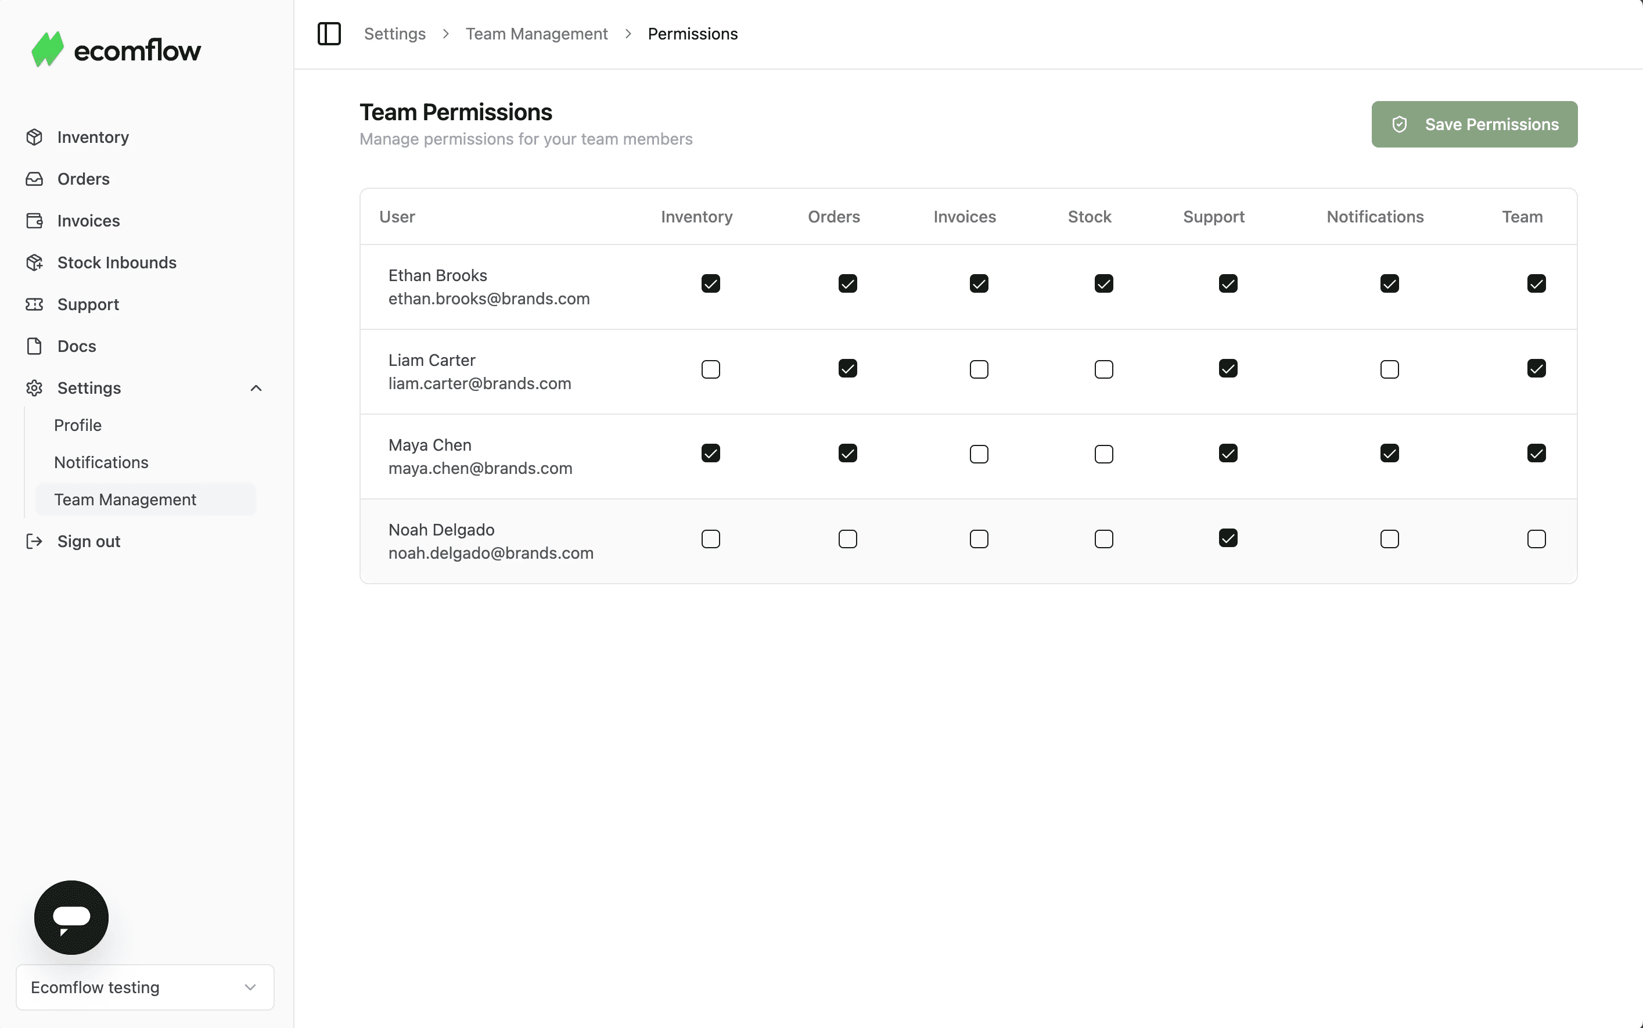Enable Invoices permission for Maya Chen
The image size is (1643, 1028).
(978, 454)
